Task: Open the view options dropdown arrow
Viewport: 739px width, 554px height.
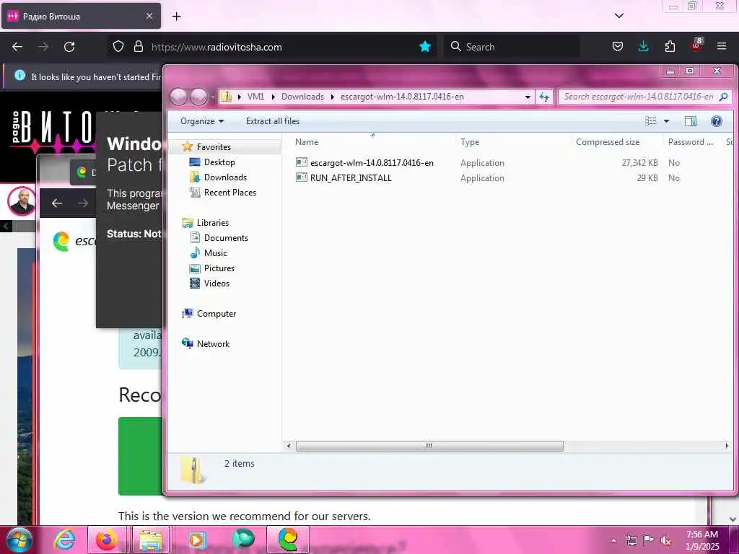Action: 666,121
